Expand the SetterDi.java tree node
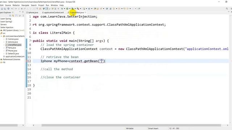 pos(4,54)
